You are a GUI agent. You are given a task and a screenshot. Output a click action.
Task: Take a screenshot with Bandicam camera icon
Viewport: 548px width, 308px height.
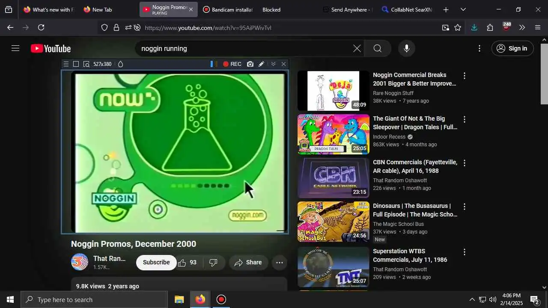pos(250,64)
